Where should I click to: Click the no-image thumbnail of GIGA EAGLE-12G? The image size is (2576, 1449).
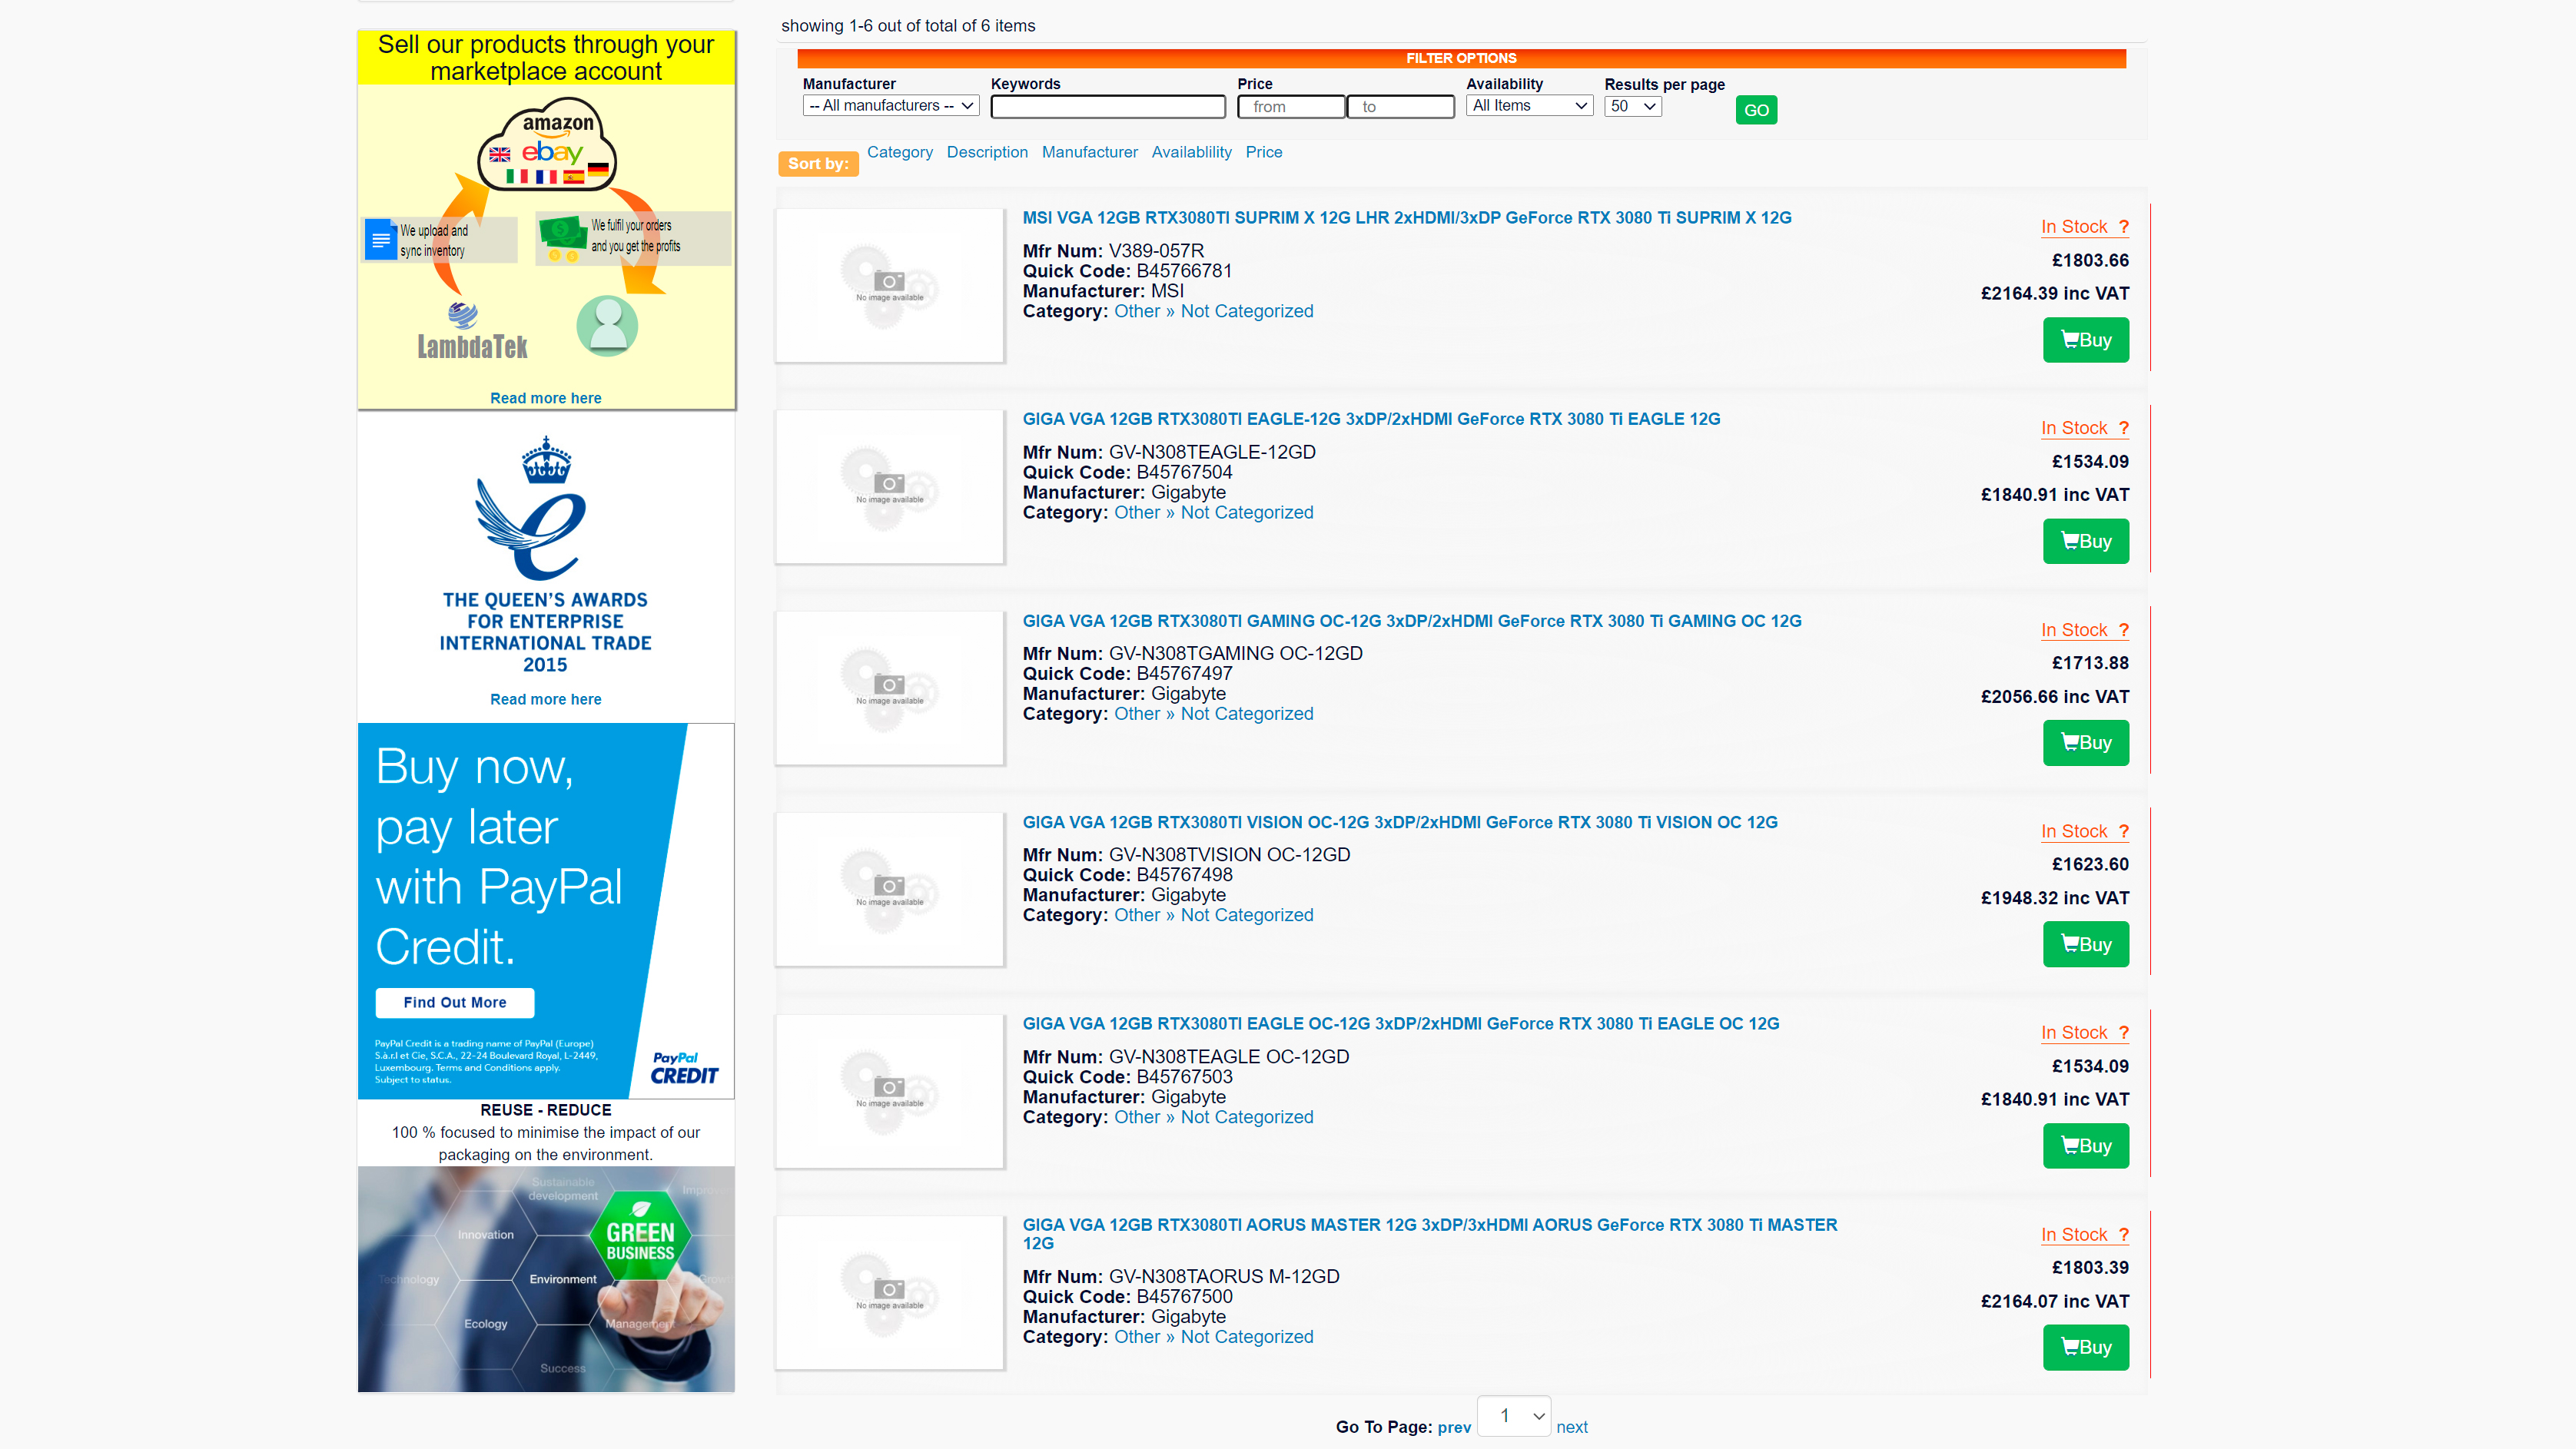coord(889,486)
